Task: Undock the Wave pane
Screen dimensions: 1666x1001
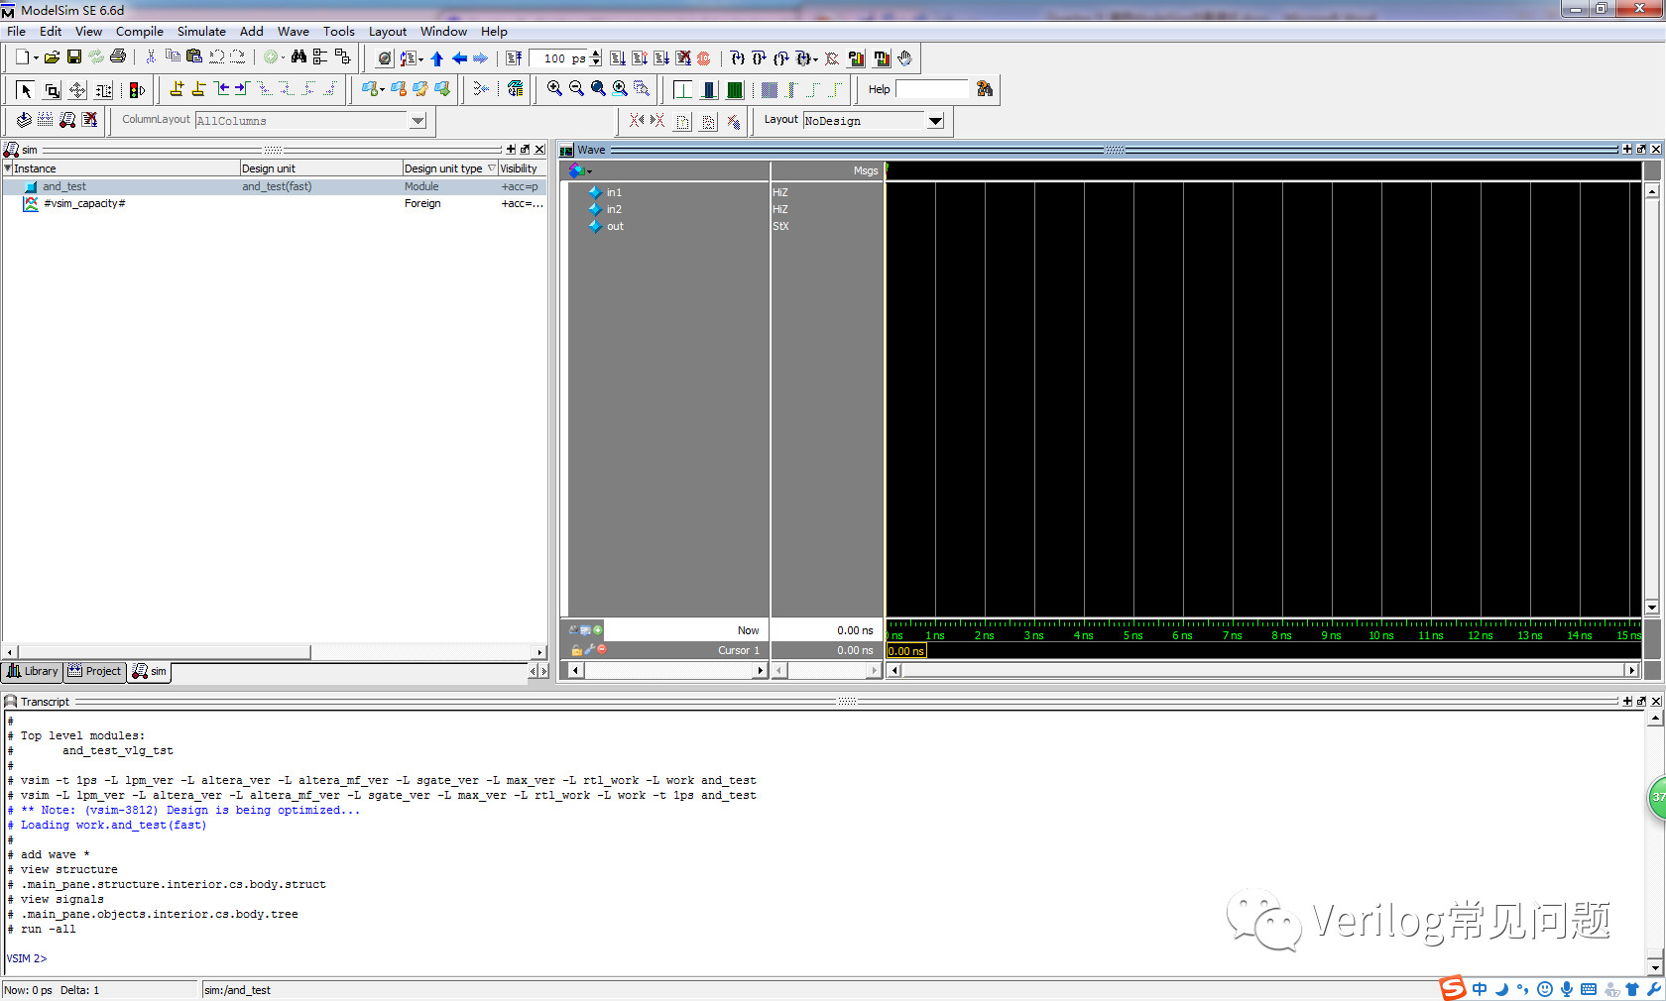Action: click(1641, 150)
